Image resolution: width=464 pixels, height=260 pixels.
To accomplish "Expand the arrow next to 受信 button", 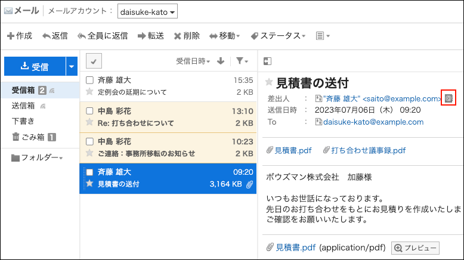I will click(72, 66).
